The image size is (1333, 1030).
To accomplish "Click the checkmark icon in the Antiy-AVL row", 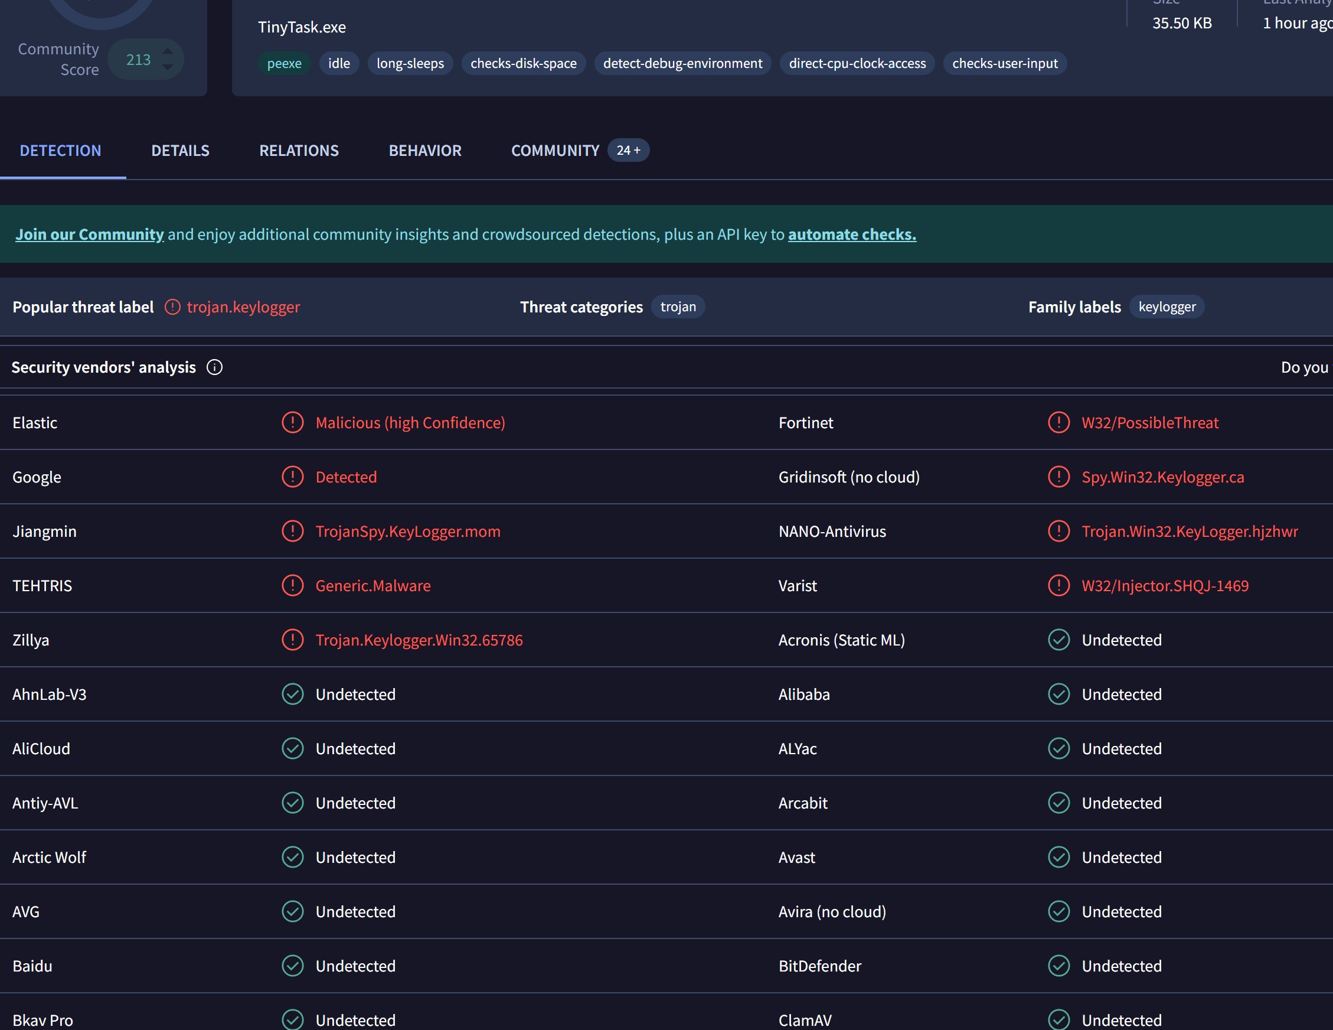I will (x=293, y=803).
